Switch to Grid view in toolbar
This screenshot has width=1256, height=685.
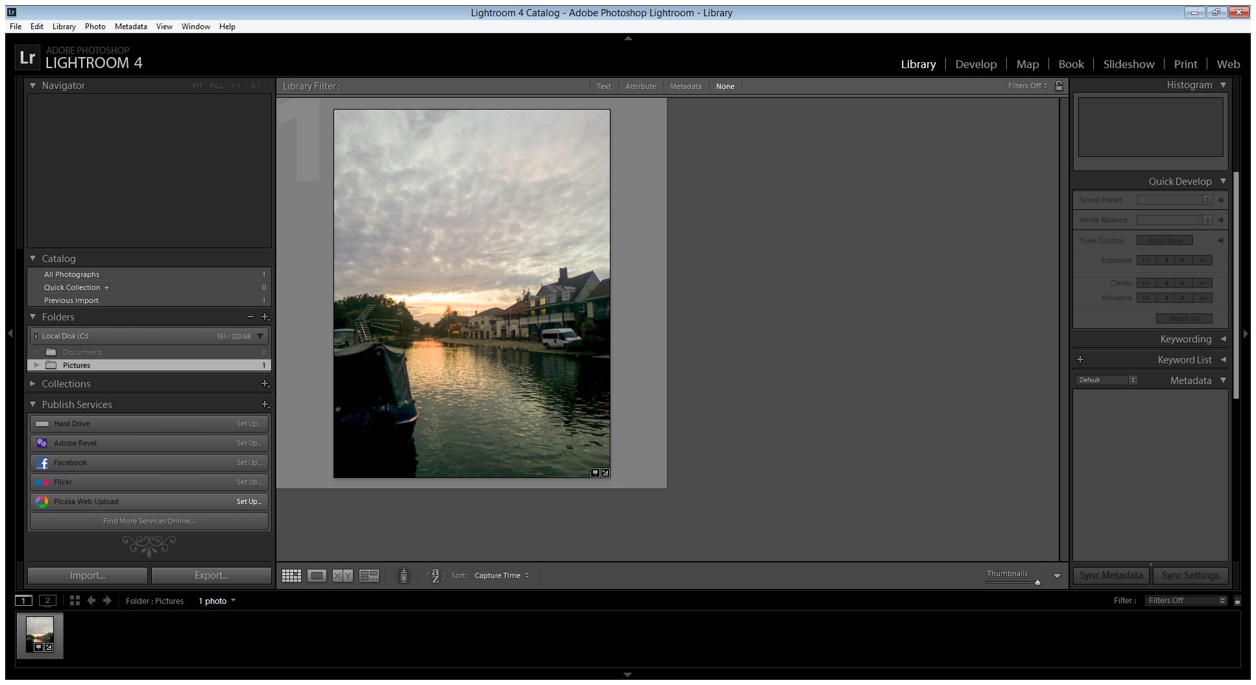click(x=291, y=575)
